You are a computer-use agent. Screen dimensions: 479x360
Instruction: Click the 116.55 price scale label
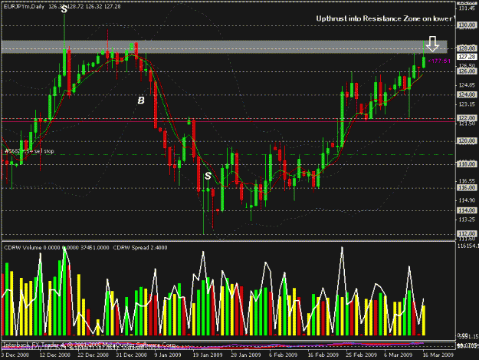(x=467, y=180)
